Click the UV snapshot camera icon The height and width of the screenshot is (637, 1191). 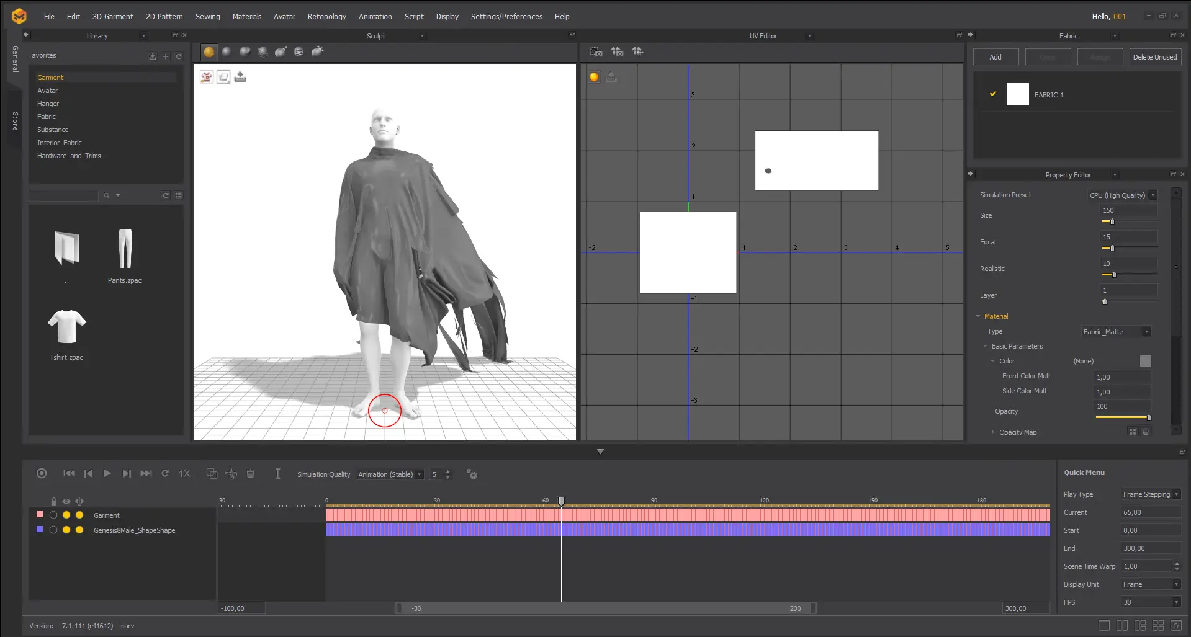click(x=596, y=52)
